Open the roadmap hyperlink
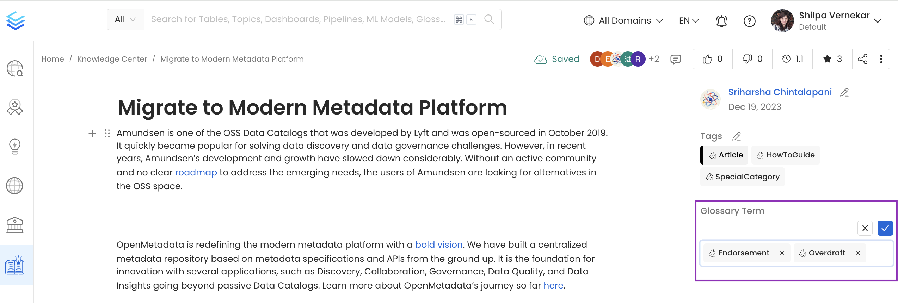Screen dimensions: 898x303 (x=196, y=172)
